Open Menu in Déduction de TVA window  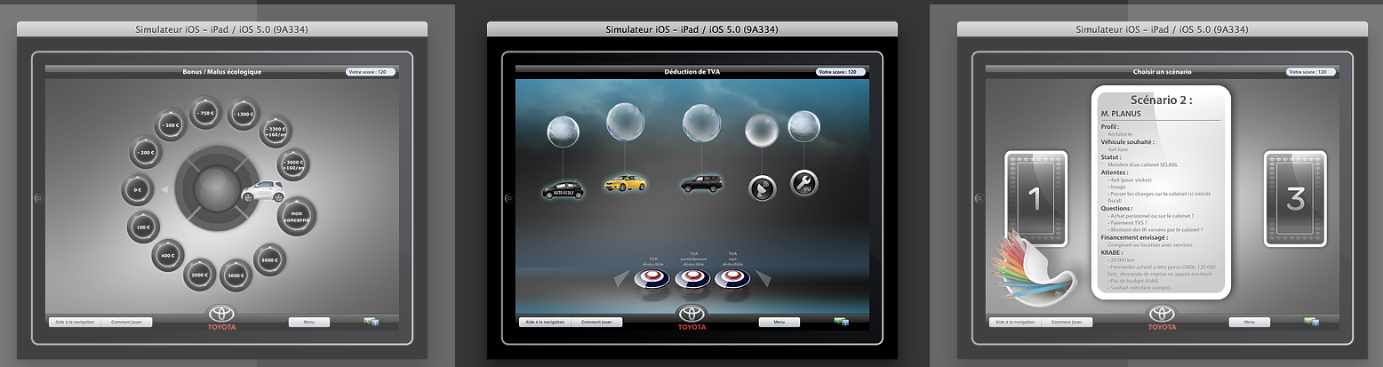click(x=779, y=323)
